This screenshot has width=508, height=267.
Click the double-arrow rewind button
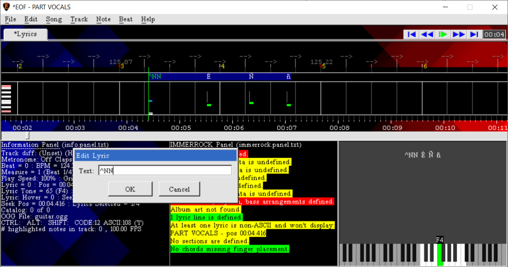point(427,34)
